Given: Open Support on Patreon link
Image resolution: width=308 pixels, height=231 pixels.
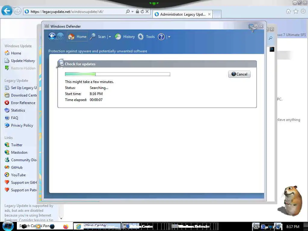Looking at the screenshot, I should pos(21,190).
